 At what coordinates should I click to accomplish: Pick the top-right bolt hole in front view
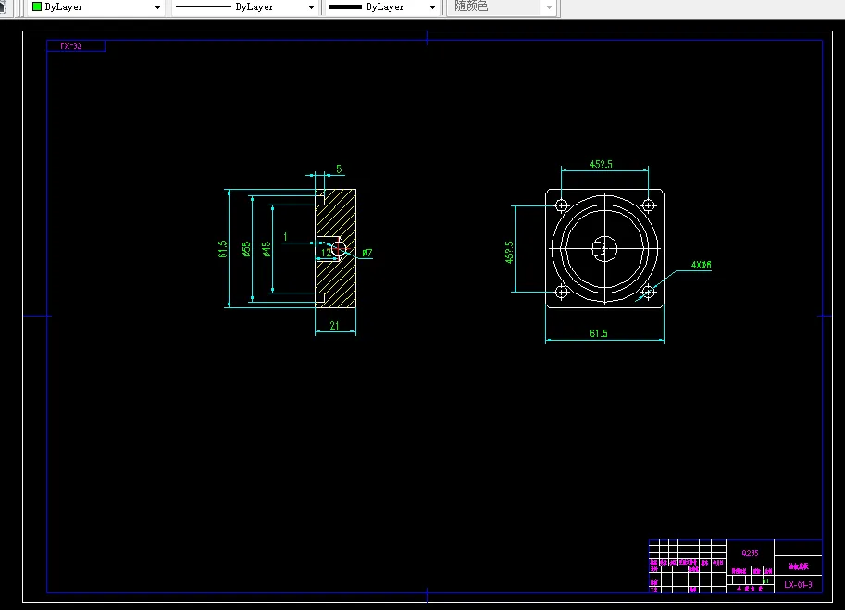[648, 205]
